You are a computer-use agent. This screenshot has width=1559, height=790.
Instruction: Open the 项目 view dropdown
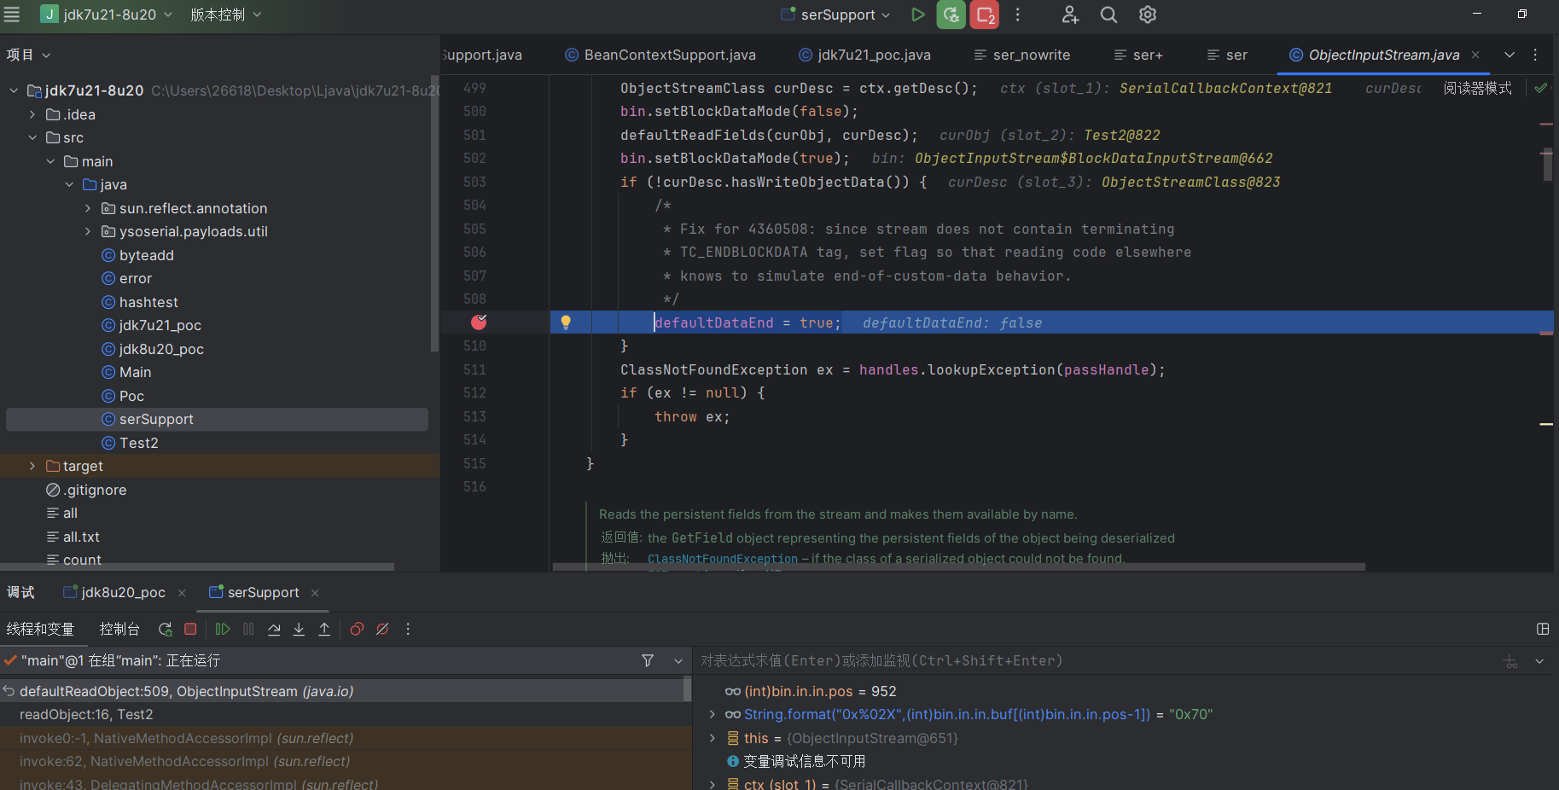(x=28, y=55)
